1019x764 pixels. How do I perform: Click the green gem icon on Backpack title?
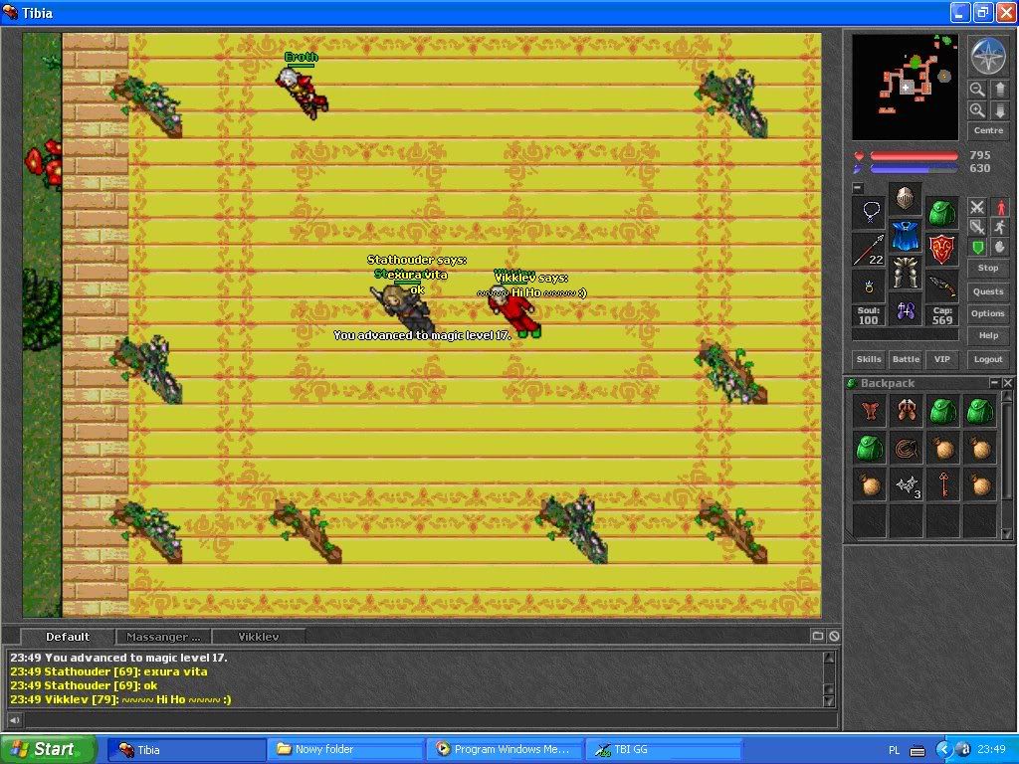(852, 383)
